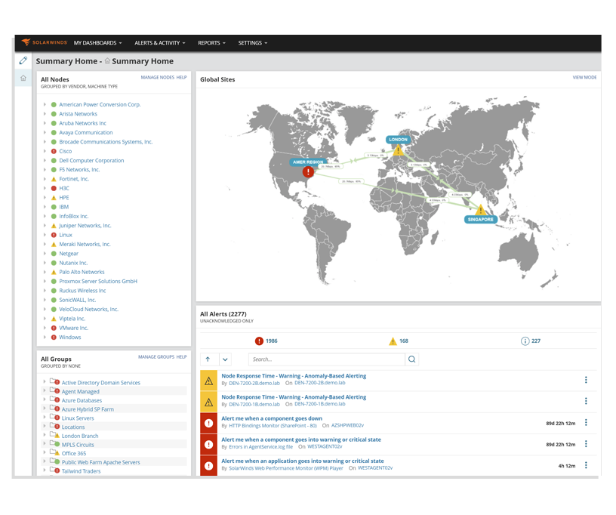Expand the VMware Inc. node group
Viewport: 616px width, 515px height.
click(45, 328)
